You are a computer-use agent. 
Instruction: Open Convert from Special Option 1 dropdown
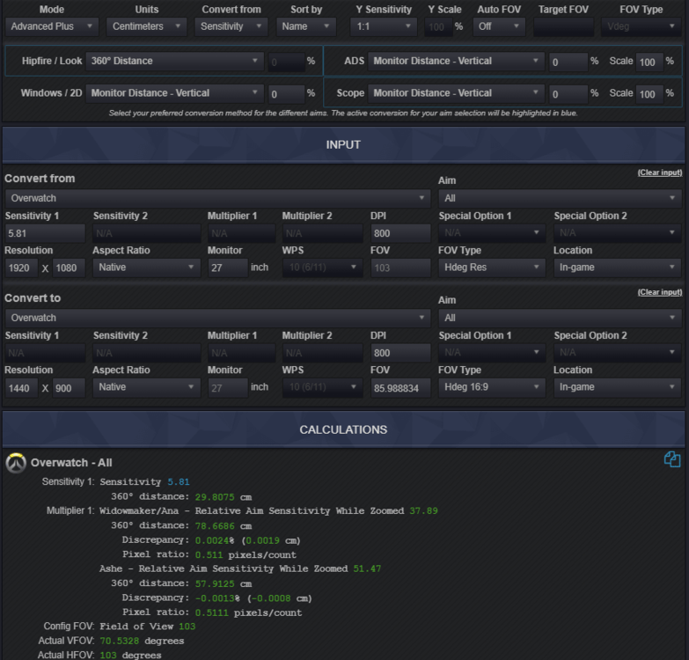(492, 232)
